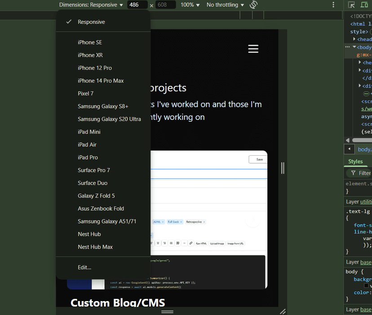The width and height of the screenshot is (372, 315).
Task: Click the Retrospective tag chip
Action: [195, 222]
